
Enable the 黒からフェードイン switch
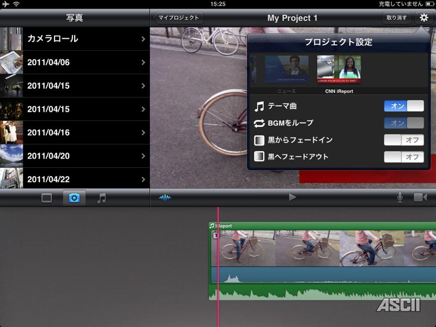pos(403,140)
